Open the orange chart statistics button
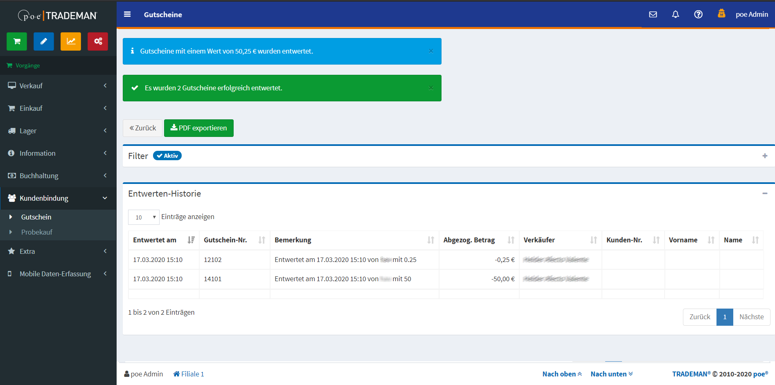This screenshot has width=775, height=385. 71,41
